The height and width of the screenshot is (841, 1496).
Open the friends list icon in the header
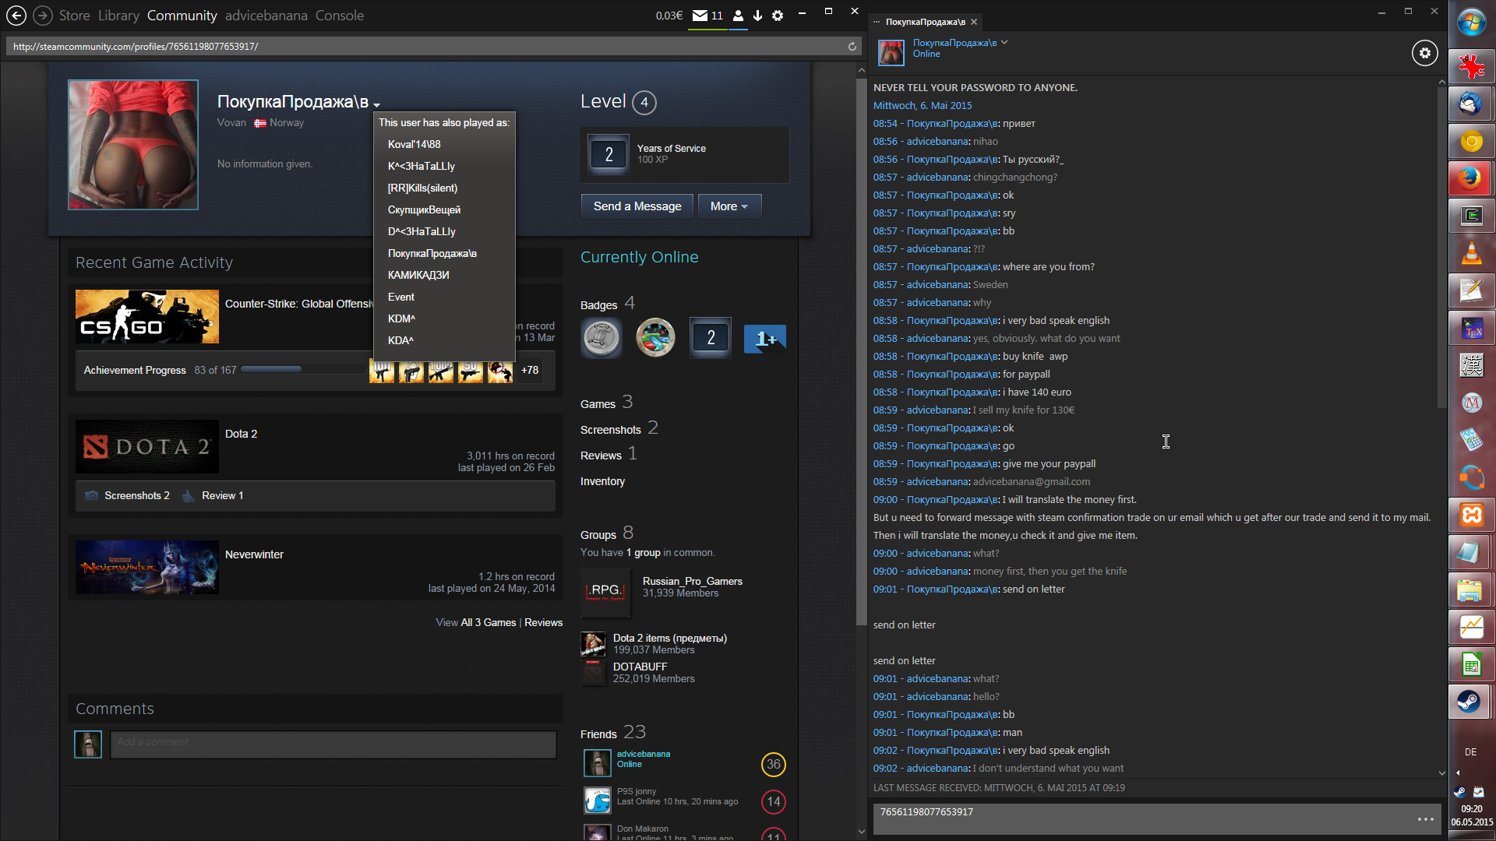click(738, 15)
